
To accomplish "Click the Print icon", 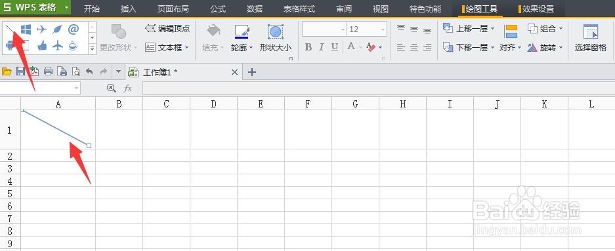I will pyautogui.click(x=48, y=71).
